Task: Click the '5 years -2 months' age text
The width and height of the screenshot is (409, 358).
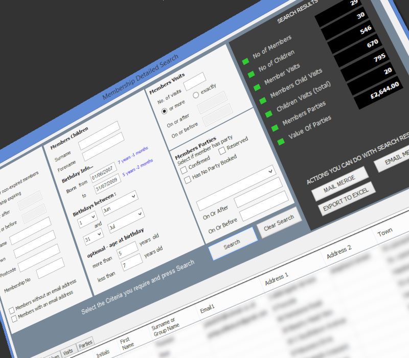Action: 138,167
